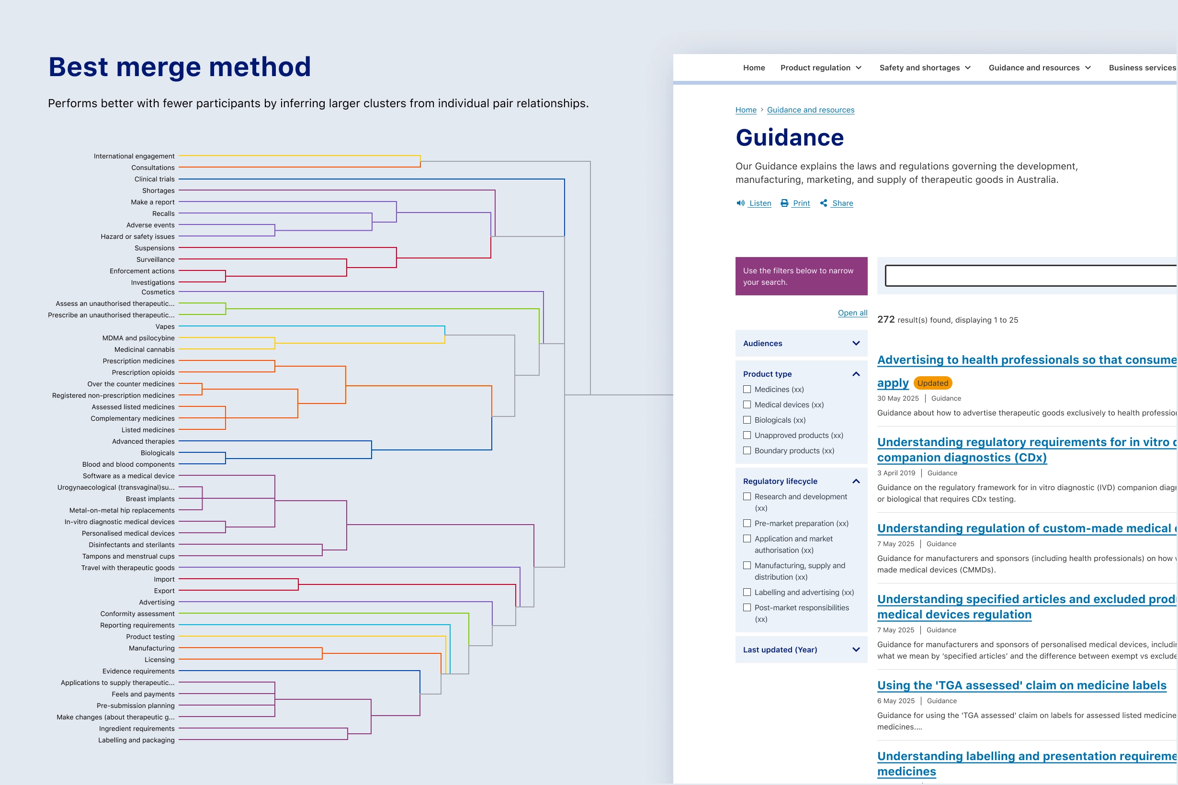Click the Share icon

pyautogui.click(x=824, y=203)
